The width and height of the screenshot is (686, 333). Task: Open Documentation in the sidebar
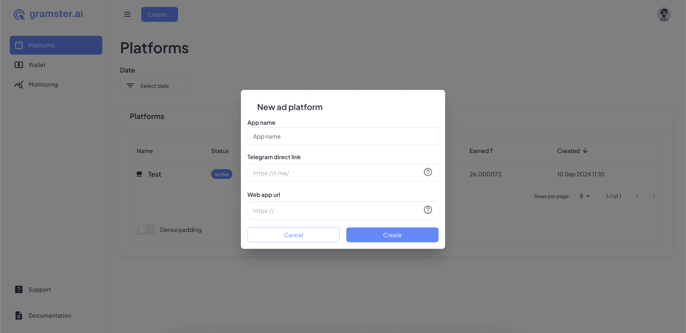[49, 315]
